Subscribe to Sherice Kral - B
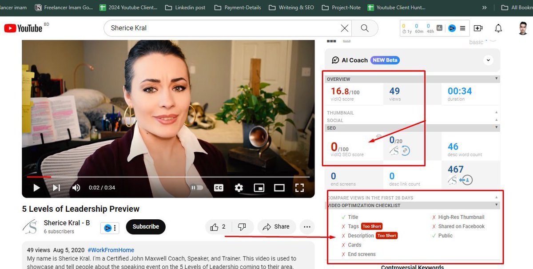The width and height of the screenshot is (533, 269). (146, 226)
